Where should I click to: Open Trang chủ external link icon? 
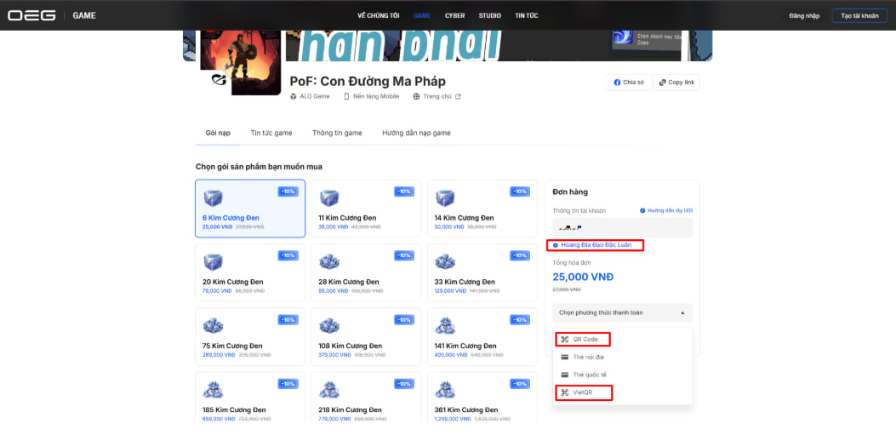click(458, 96)
